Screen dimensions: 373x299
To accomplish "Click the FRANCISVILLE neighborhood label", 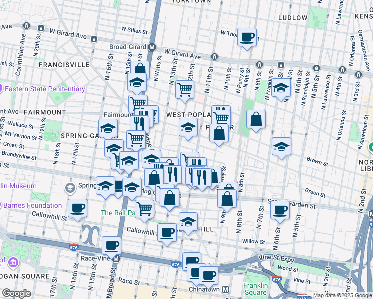I will pos(64,65).
